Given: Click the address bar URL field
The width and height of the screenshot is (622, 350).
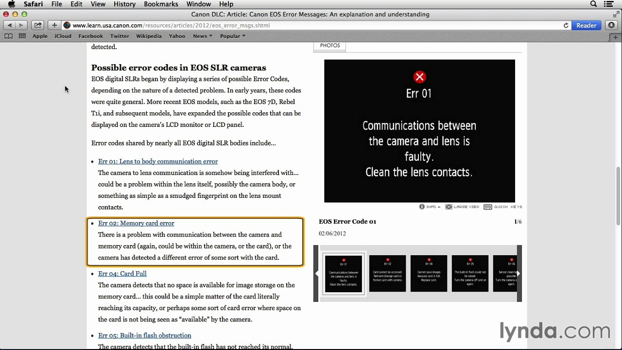Looking at the screenshot, I should 316,25.
